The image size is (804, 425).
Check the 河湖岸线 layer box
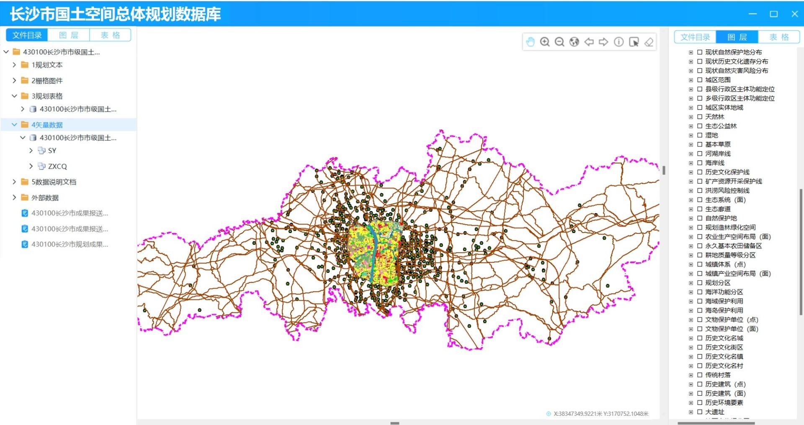(699, 154)
